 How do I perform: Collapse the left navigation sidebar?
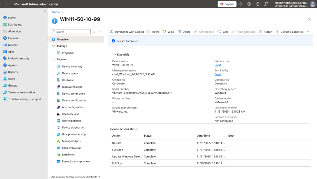45,11
